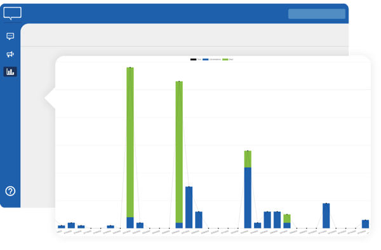Toggle the blue Conversations series in legend
Screen dimensions: 381x250
(211, 59)
